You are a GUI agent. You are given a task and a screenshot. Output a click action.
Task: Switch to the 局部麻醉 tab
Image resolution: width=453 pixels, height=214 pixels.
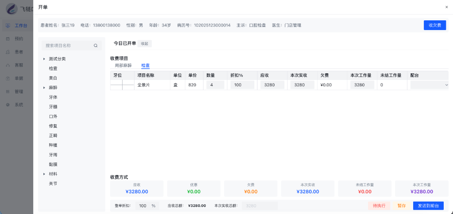pos(123,65)
